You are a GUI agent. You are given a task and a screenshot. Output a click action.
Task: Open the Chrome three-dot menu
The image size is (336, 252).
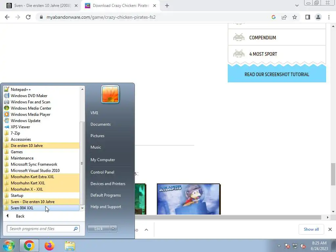329,17
